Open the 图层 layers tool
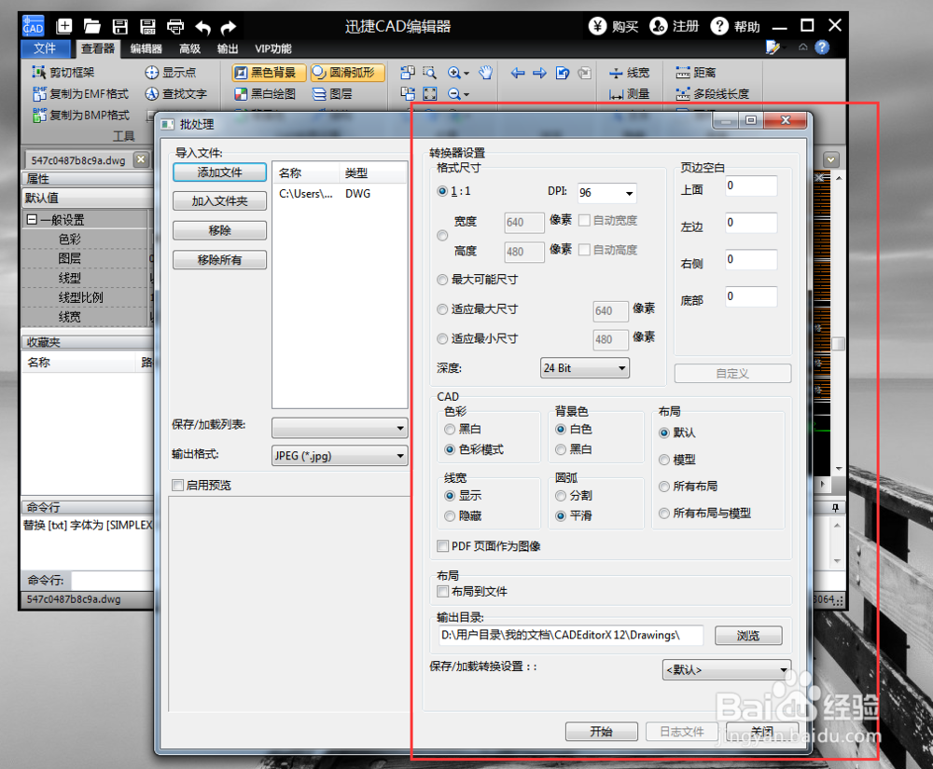Viewport: 933px width, 769px height. [332, 94]
